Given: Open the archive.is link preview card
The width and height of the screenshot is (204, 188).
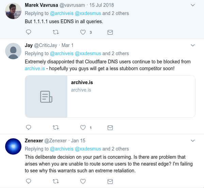Looking at the screenshot, I should pos(110,96).
